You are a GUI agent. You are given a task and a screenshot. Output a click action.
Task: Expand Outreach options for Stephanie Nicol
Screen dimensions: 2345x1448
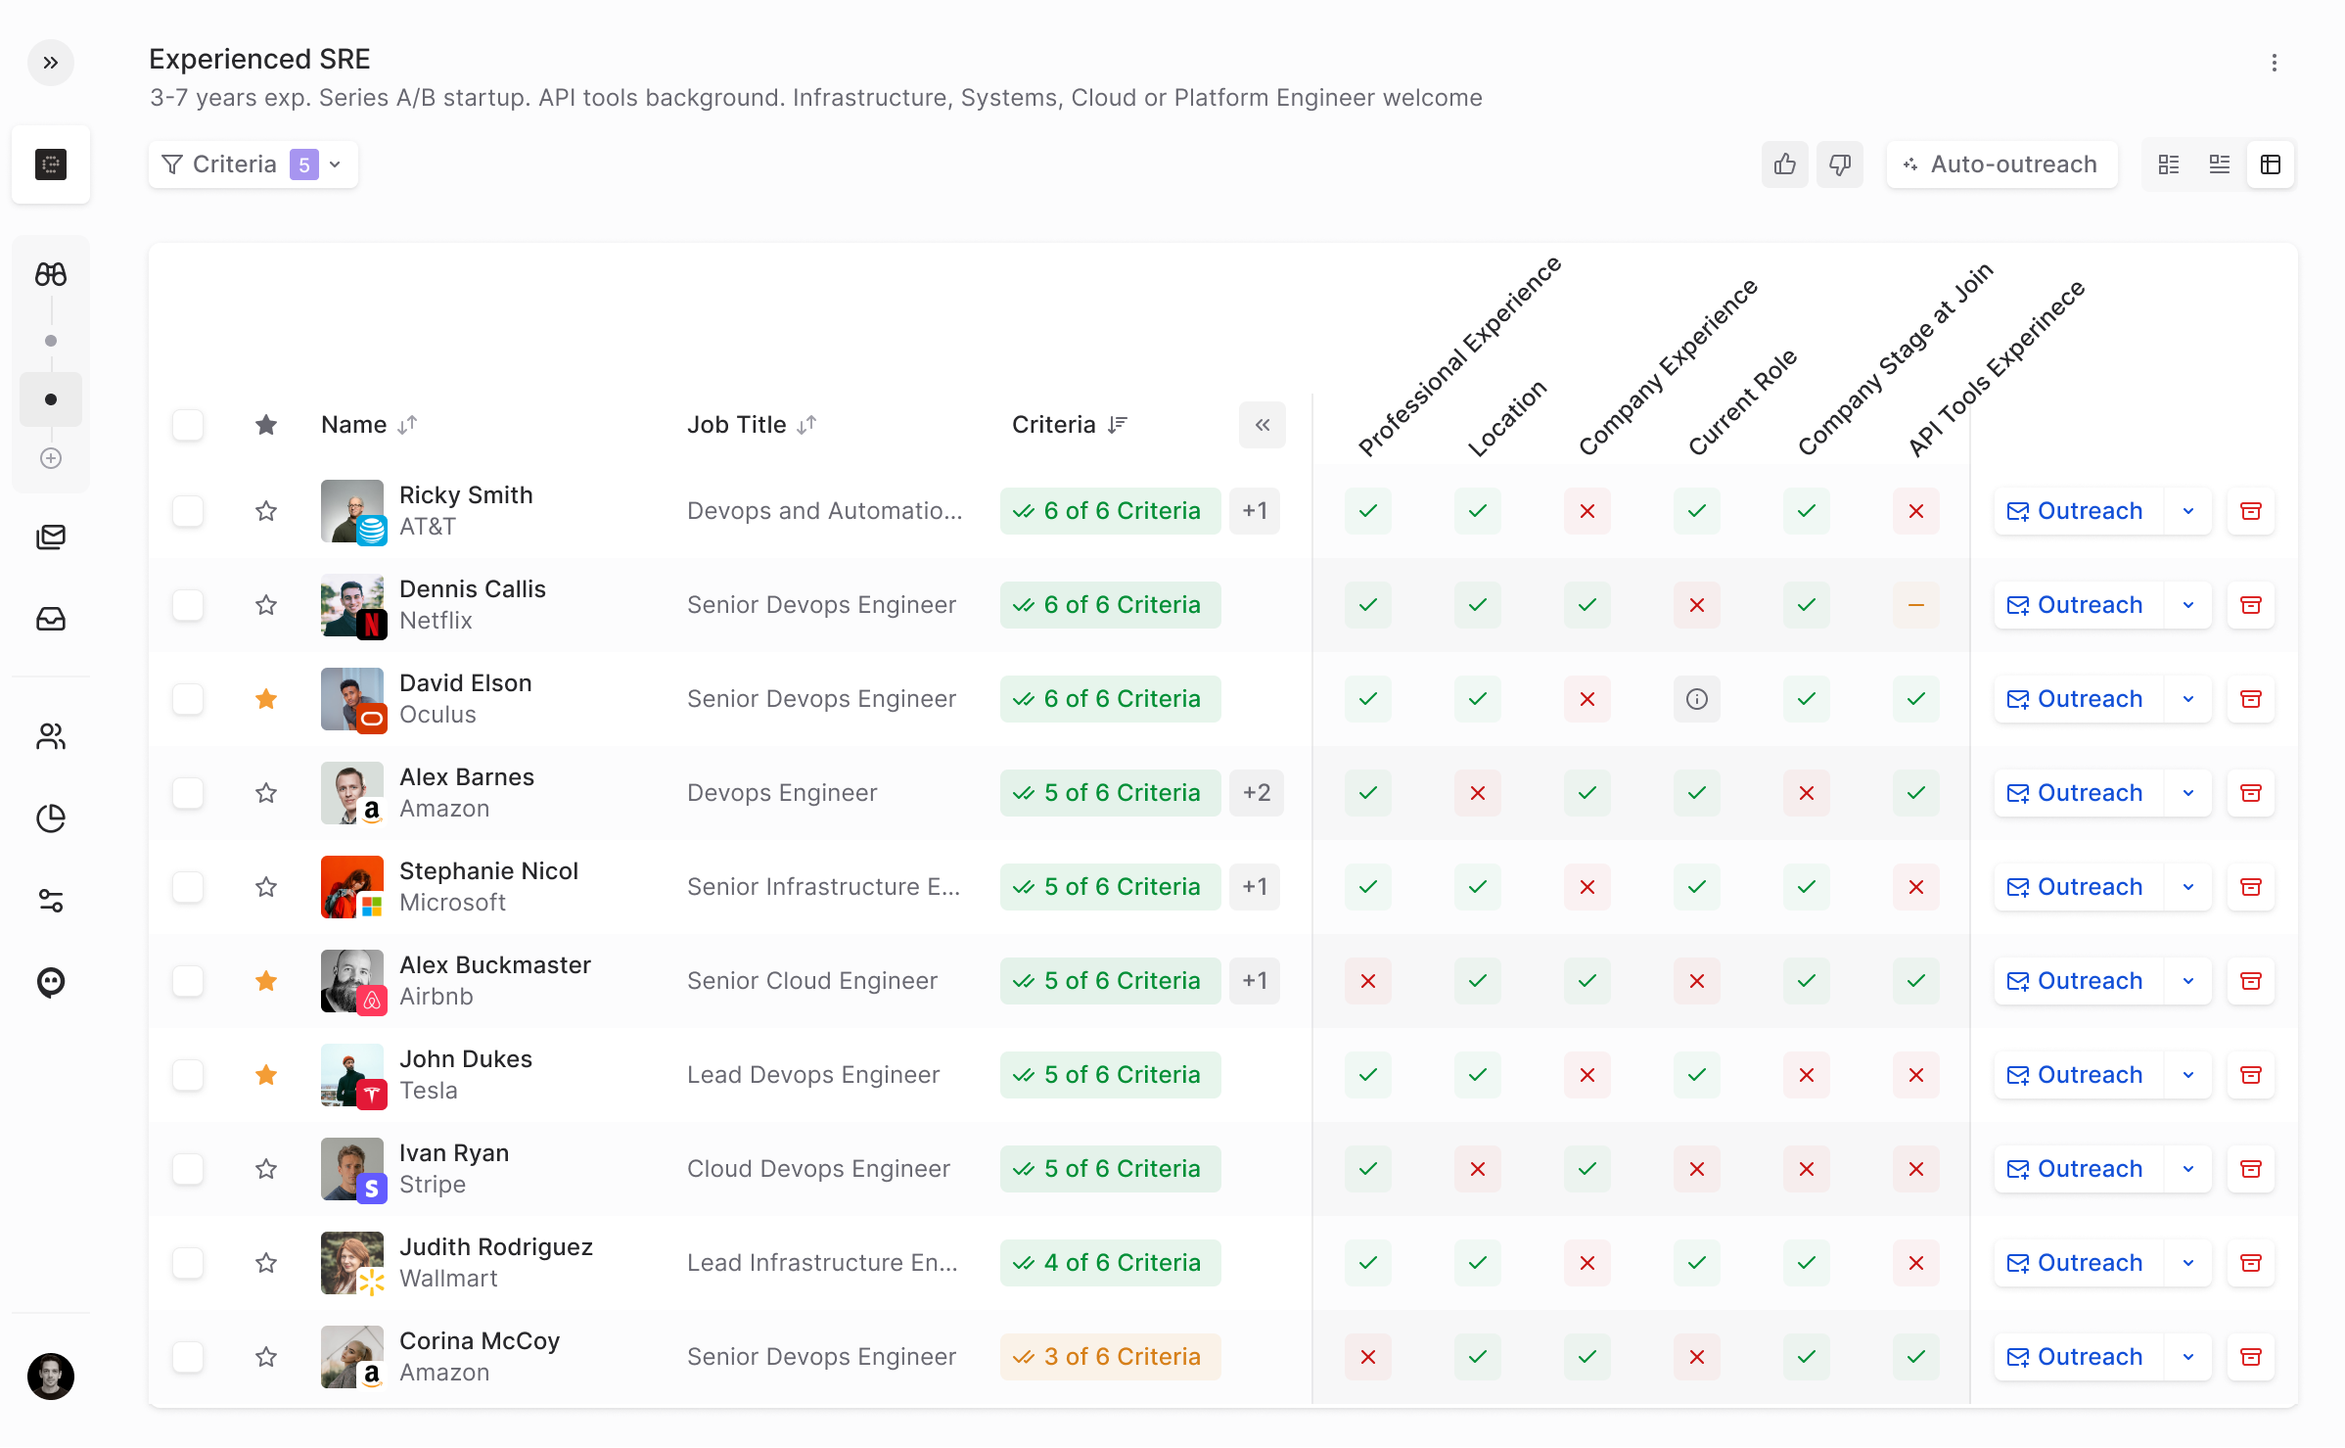(x=2188, y=887)
